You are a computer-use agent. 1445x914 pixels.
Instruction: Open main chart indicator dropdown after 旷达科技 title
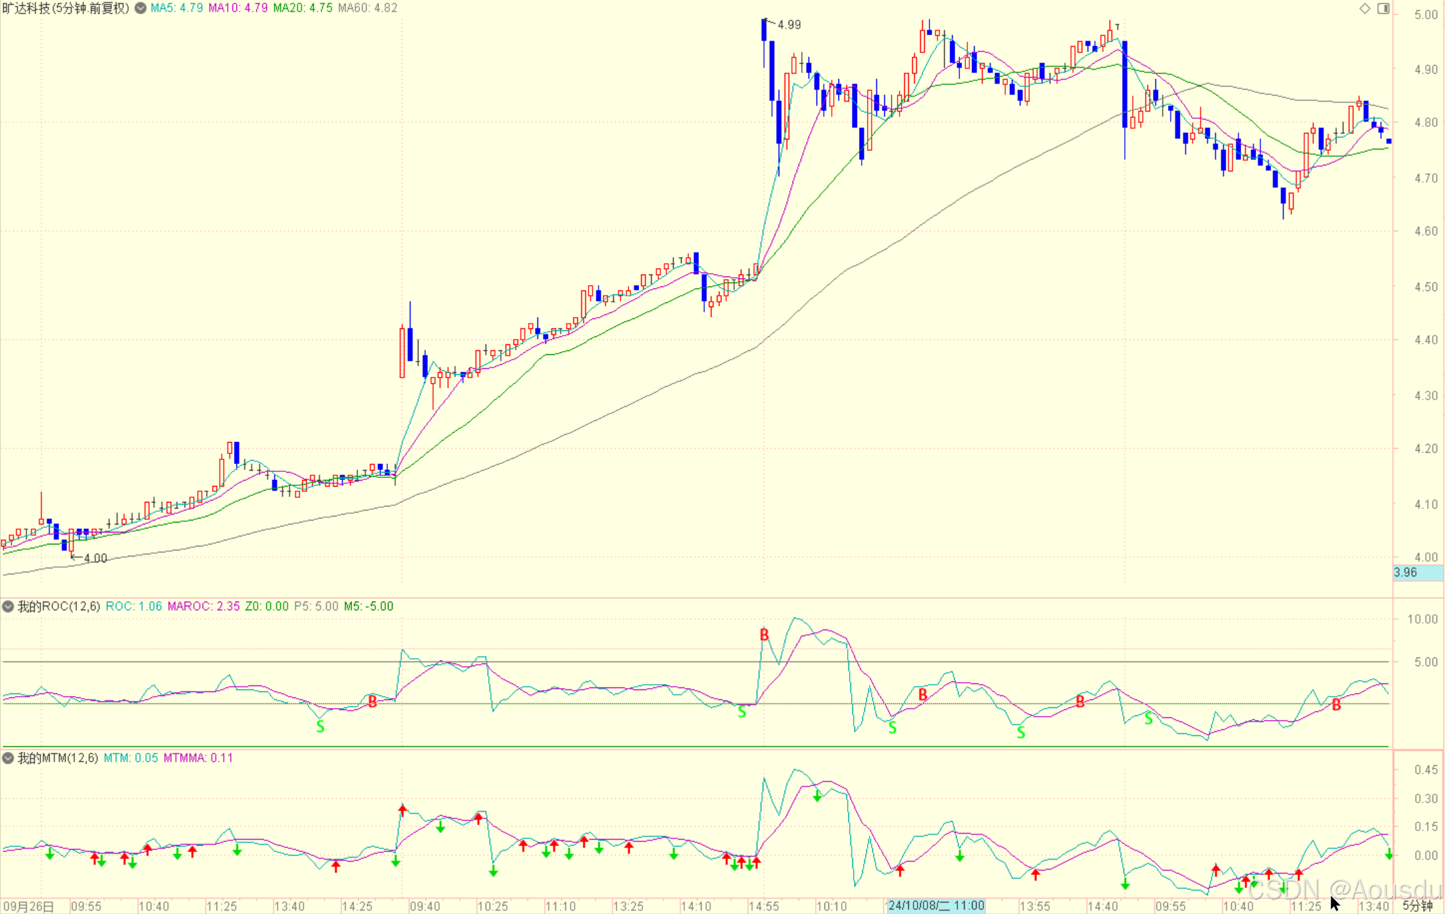click(x=140, y=9)
